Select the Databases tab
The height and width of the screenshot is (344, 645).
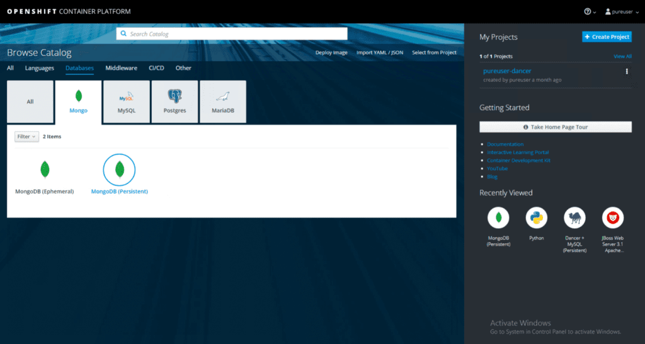coord(79,68)
